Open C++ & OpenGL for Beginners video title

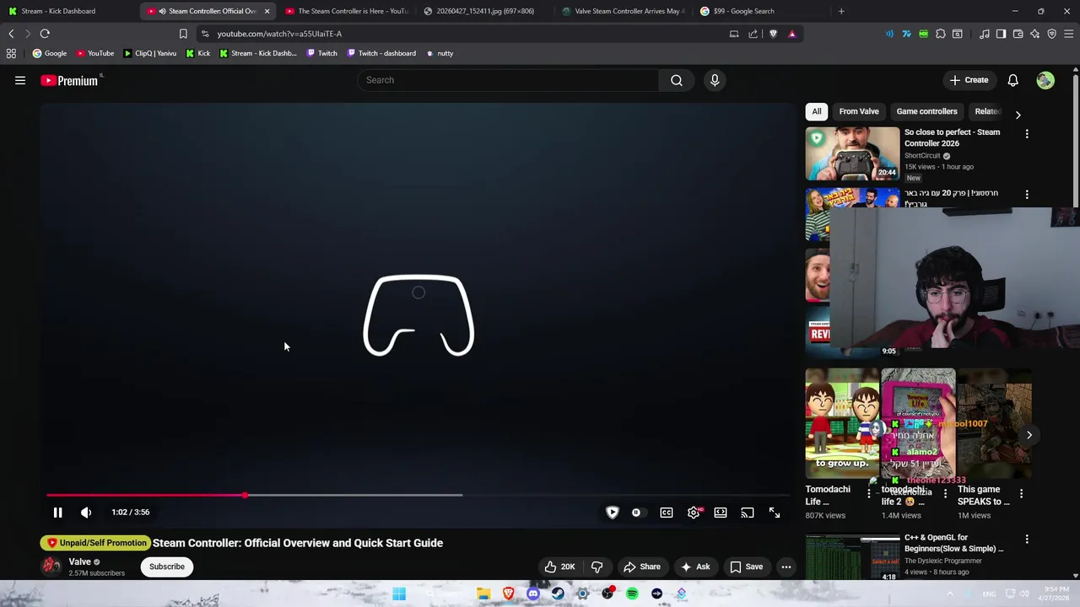coord(954,543)
